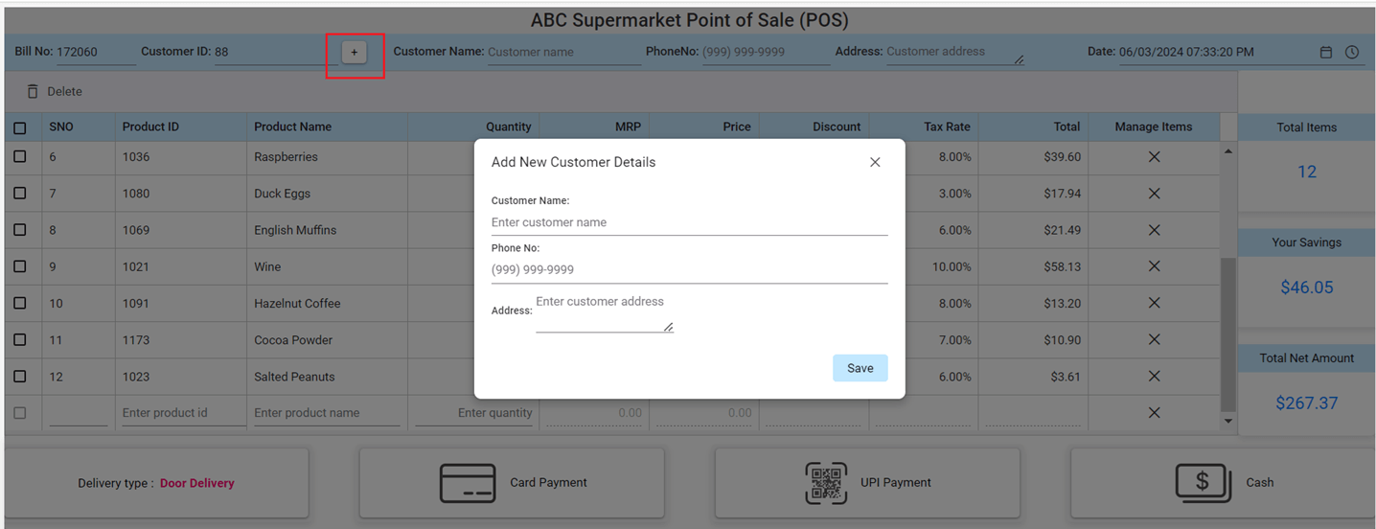Click Save in the customer dialog
The image size is (1376, 529).
[860, 368]
